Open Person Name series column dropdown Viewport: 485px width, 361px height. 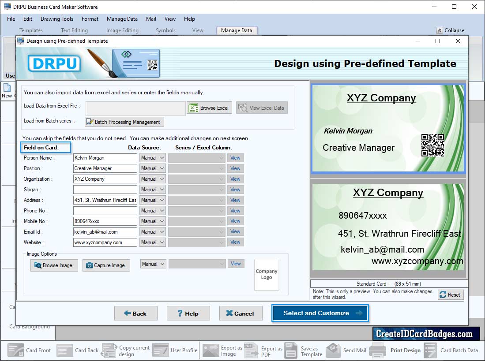197,158
